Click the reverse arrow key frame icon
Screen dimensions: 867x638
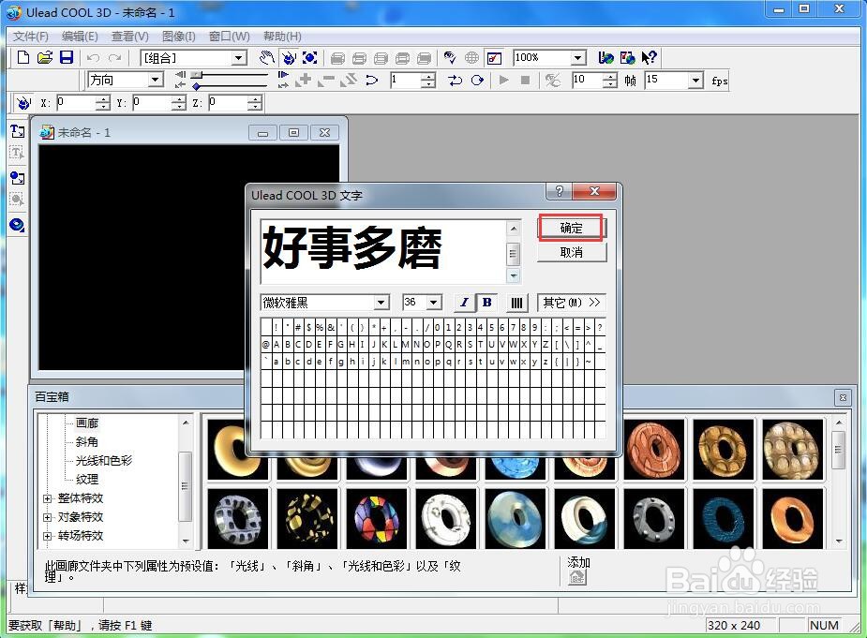tap(371, 81)
